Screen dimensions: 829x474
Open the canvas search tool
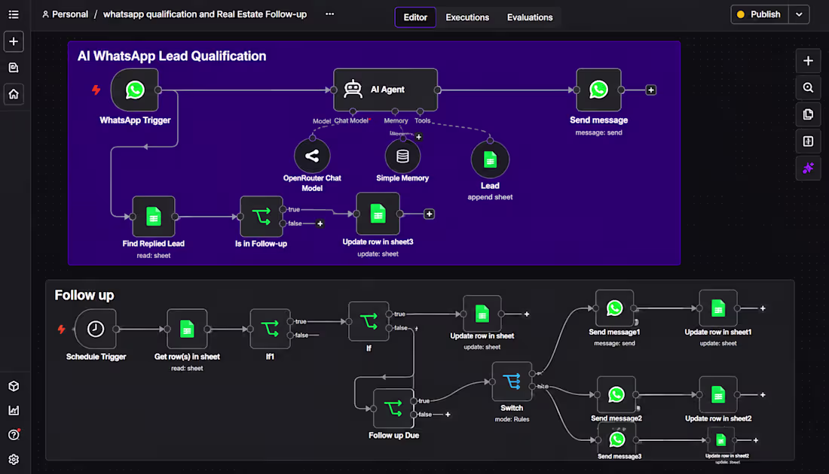pyautogui.click(x=808, y=87)
